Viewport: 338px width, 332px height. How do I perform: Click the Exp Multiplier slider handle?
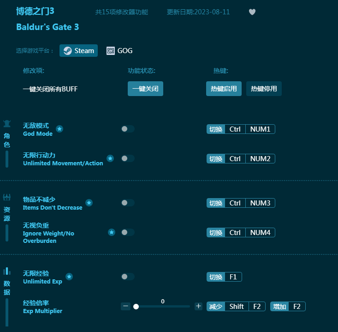(x=136, y=307)
